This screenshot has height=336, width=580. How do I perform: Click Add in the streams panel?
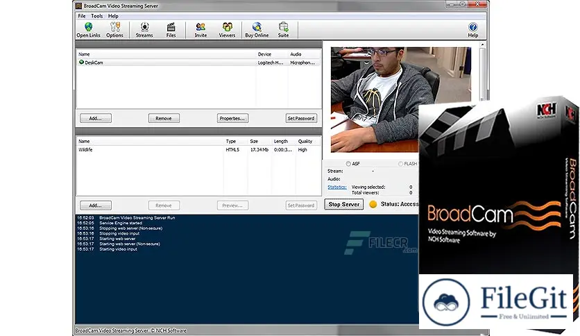coord(96,119)
